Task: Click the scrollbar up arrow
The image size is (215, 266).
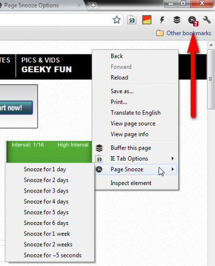Action: 211,45
